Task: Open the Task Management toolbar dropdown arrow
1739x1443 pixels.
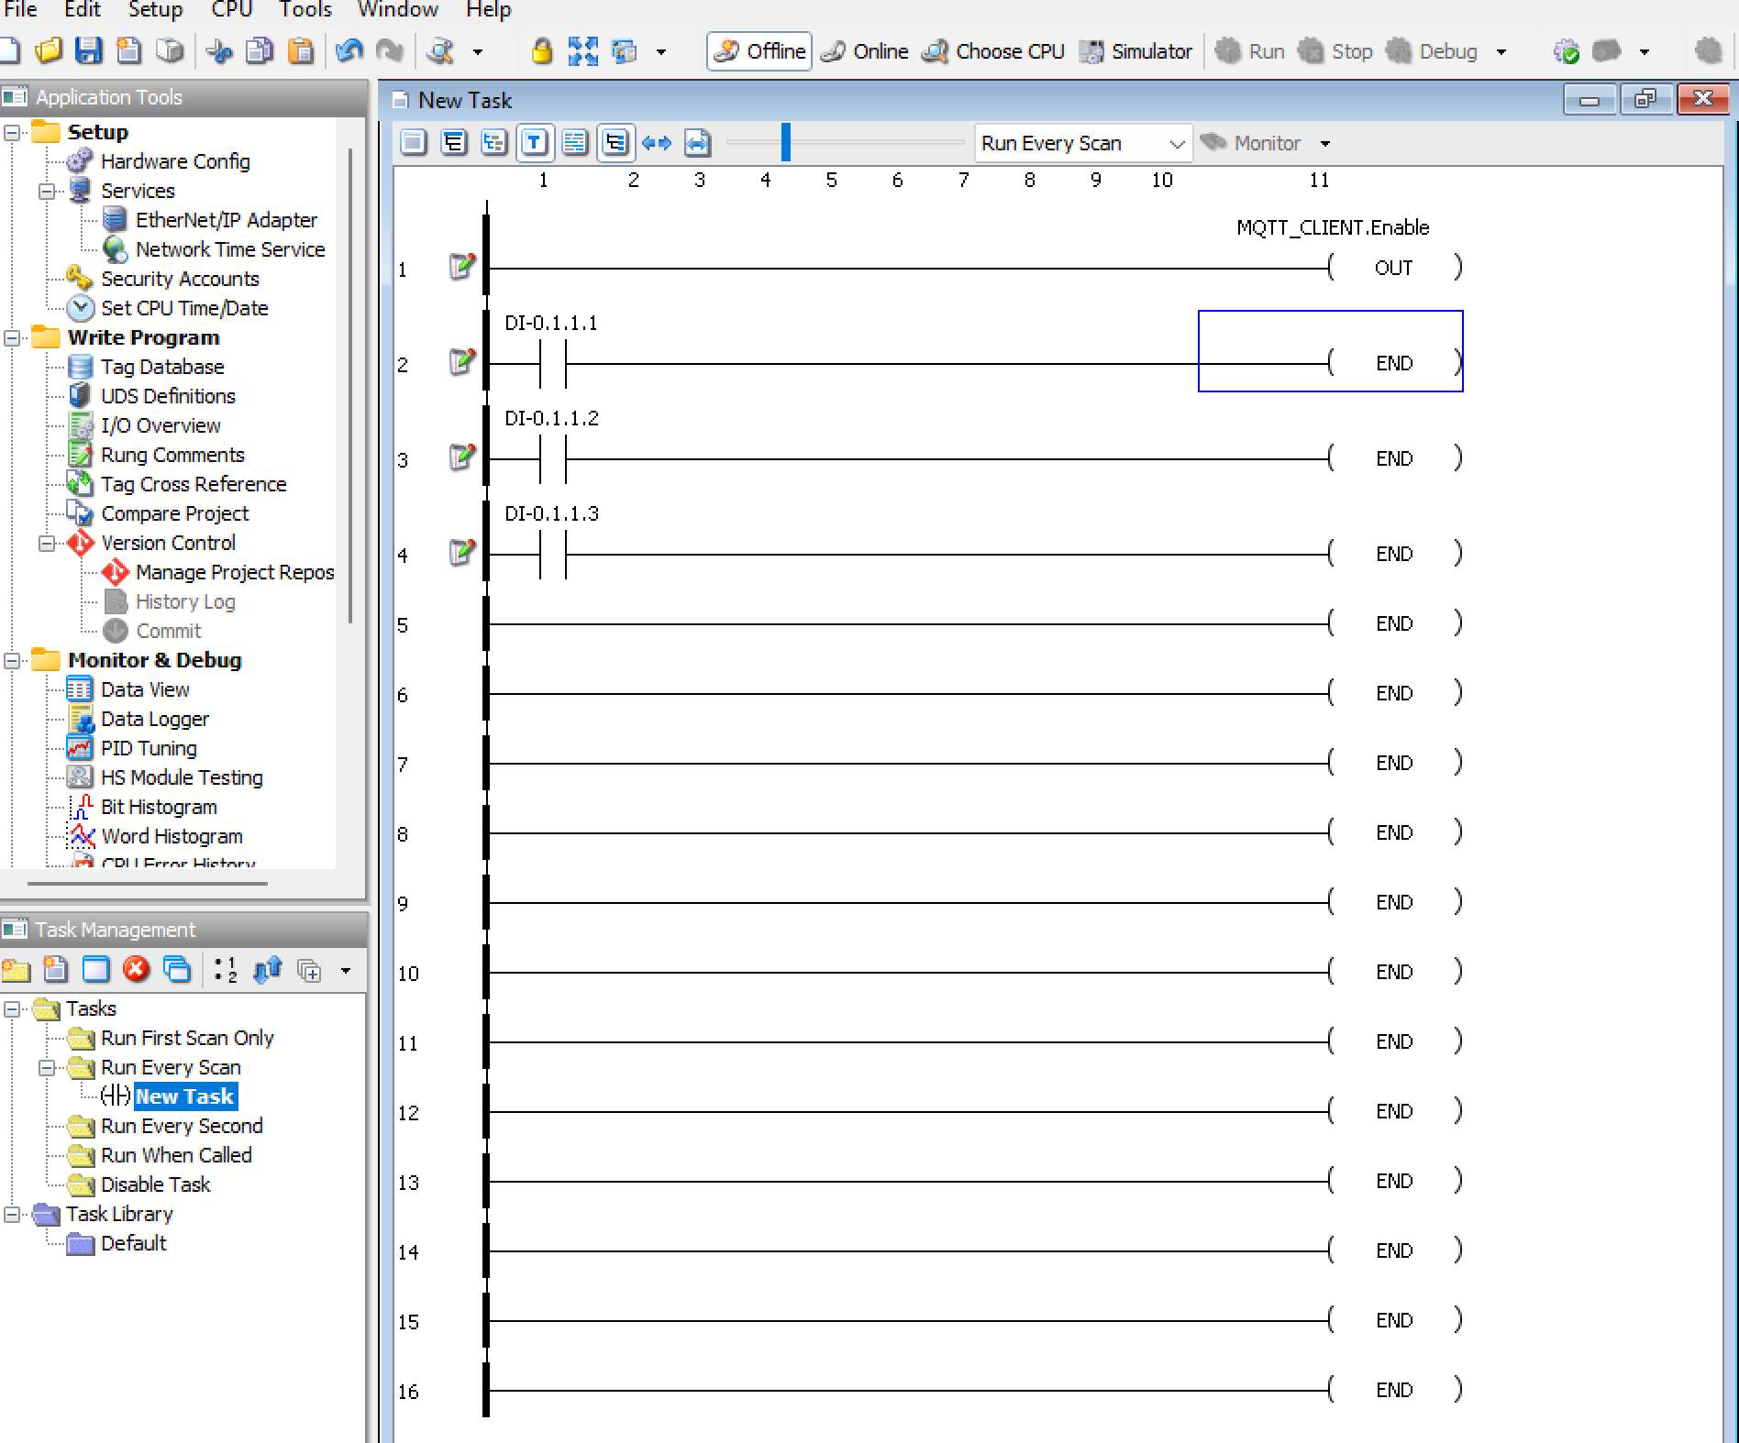Action: 346,971
